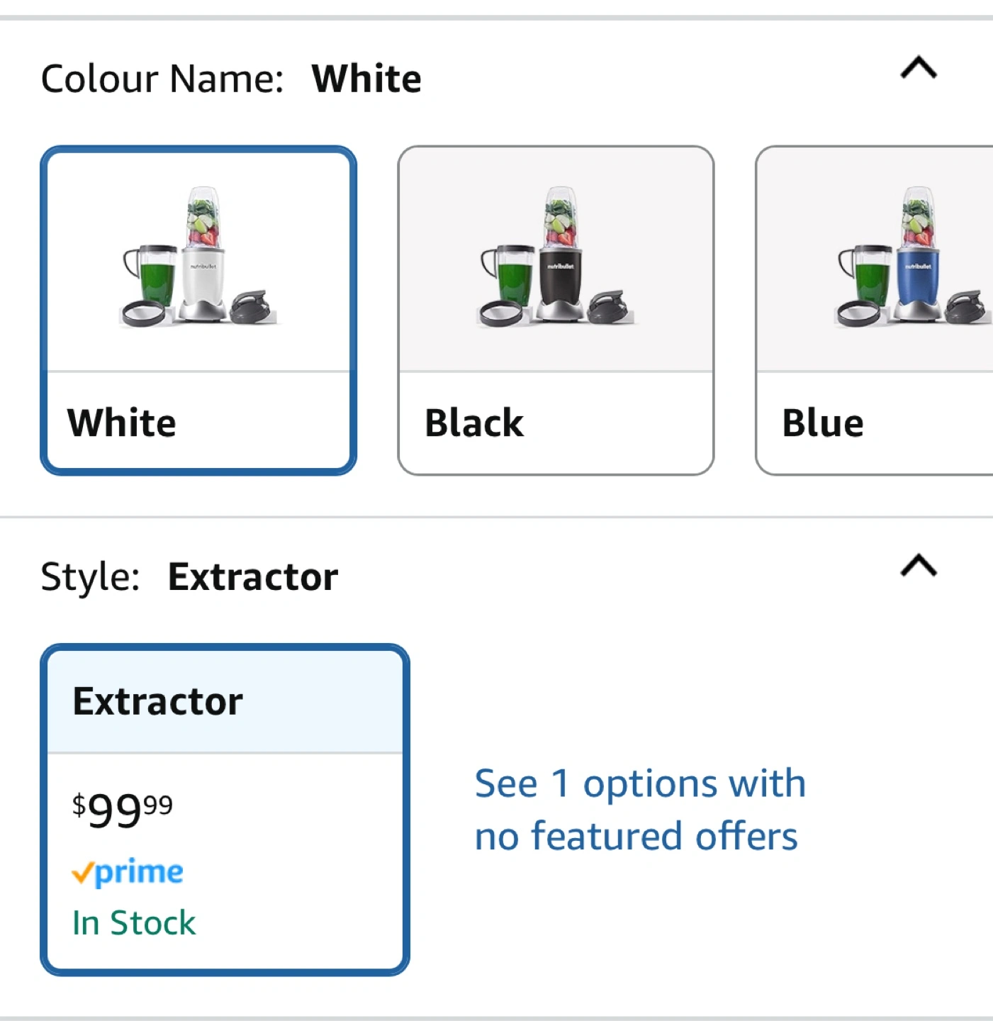This screenshot has width=993, height=1021.
Task: Click the In Stock availability text
Action: pyautogui.click(x=134, y=923)
